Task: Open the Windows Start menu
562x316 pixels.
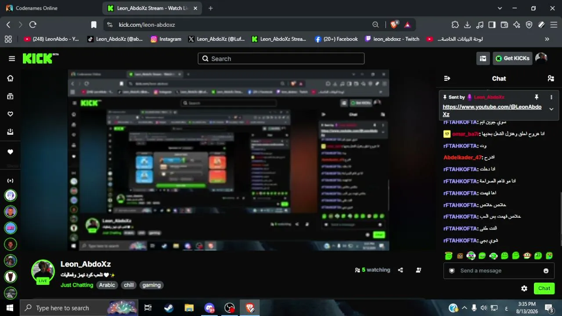Action: click(10, 308)
